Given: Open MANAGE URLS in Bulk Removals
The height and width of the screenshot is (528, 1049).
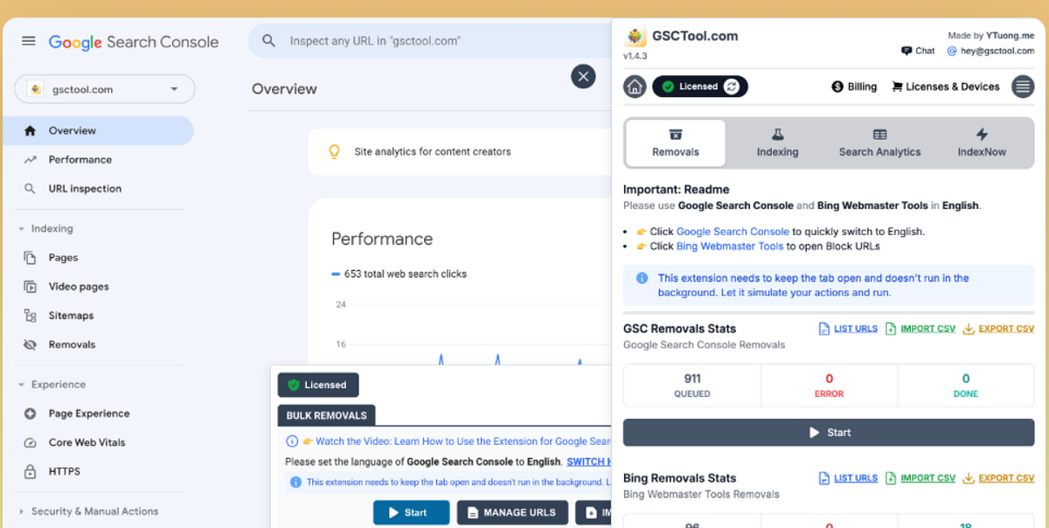Looking at the screenshot, I should click(512, 512).
